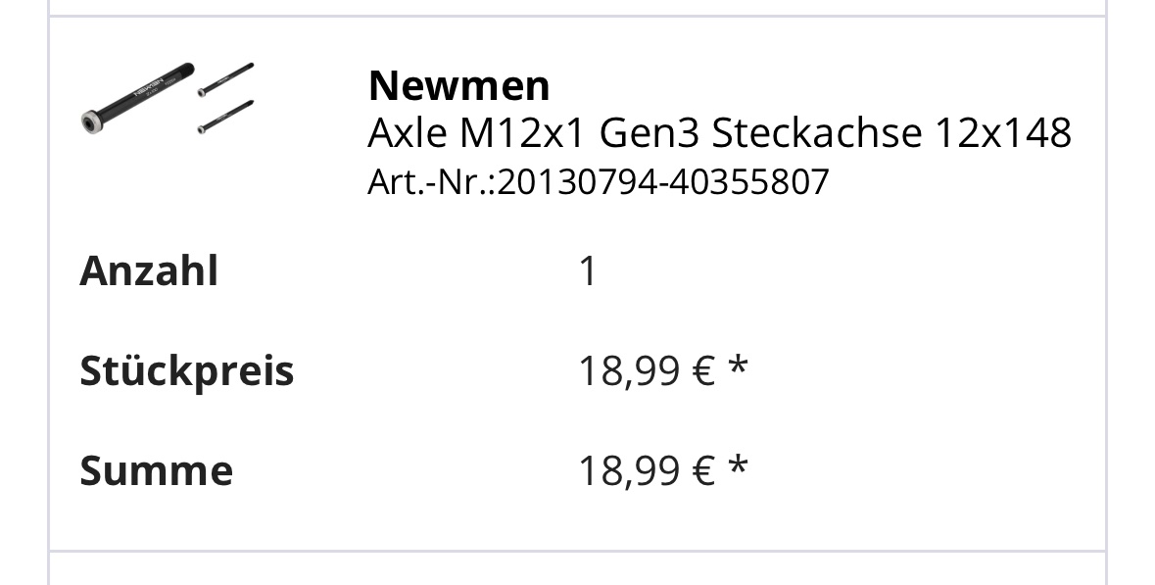Click the euro sign in Summe row
This screenshot has height=585, width=1155.
point(704,471)
